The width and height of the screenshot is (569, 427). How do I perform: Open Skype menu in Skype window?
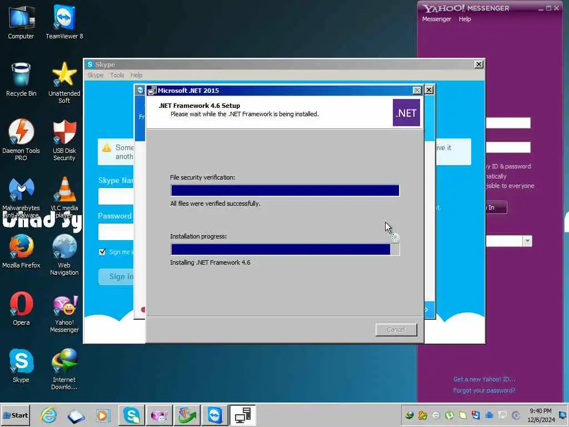pos(96,75)
